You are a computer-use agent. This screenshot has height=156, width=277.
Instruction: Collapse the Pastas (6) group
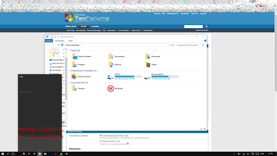[69, 51]
